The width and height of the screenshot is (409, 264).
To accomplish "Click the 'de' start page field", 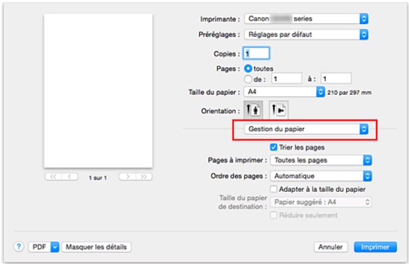I will click(287, 79).
